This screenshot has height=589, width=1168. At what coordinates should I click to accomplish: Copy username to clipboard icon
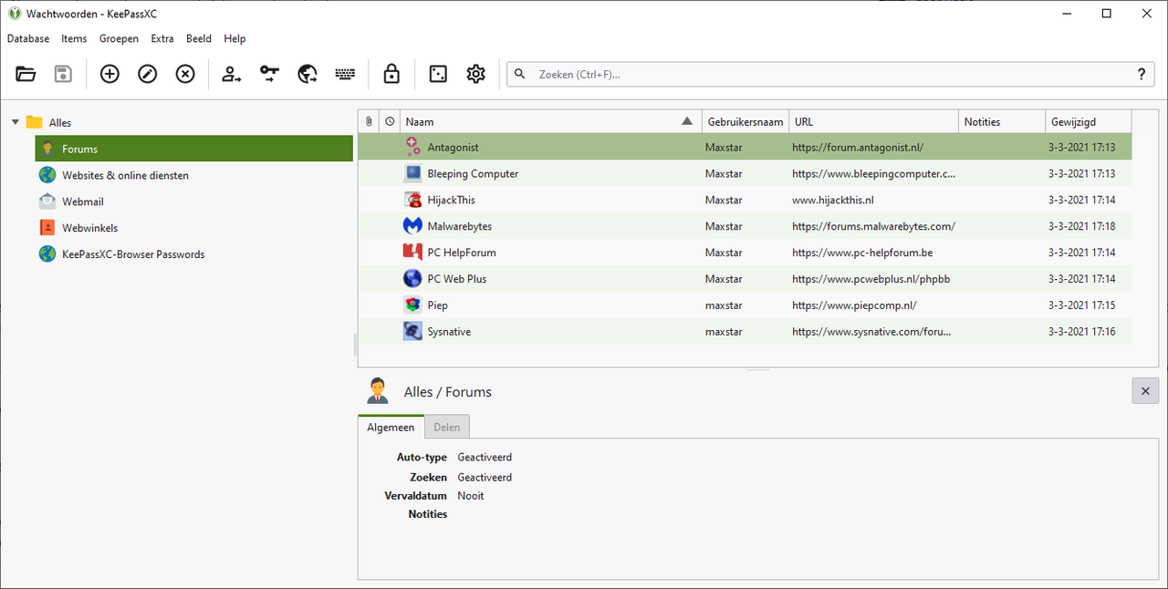(232, 74)
